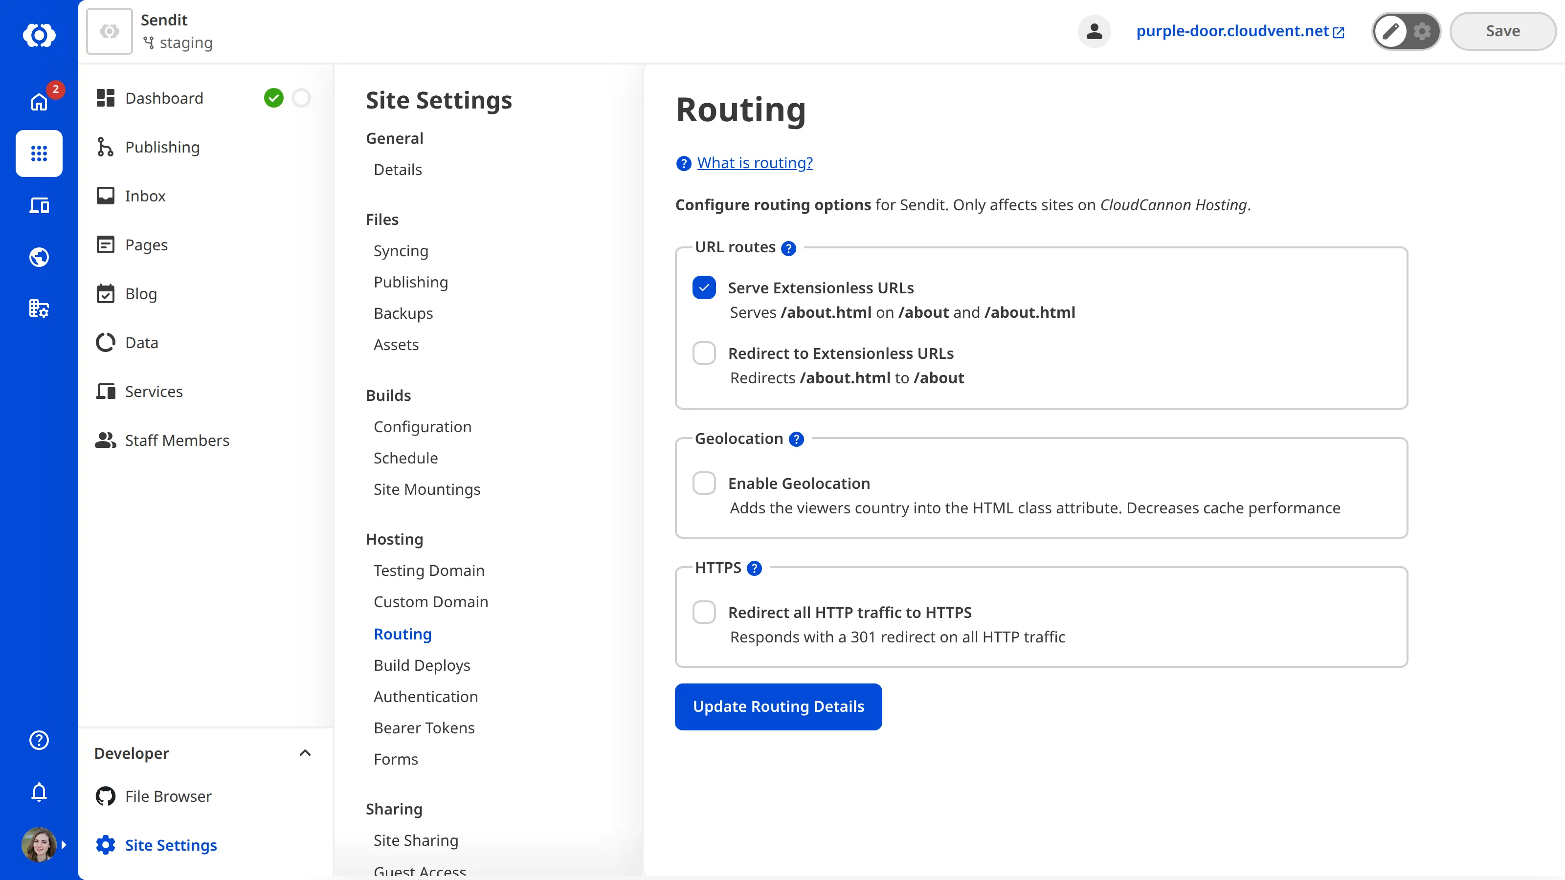Collapse the Developer section chevron
Image resolution: width=1565 pixels, height=880 pixels.
305,753
